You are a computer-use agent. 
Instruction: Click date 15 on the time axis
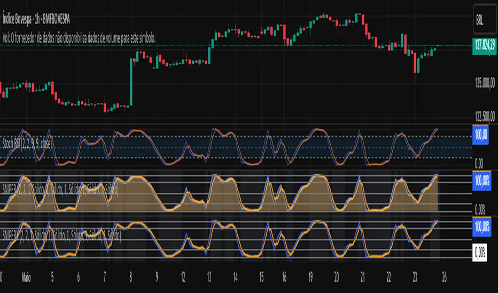tap(261, 278)
